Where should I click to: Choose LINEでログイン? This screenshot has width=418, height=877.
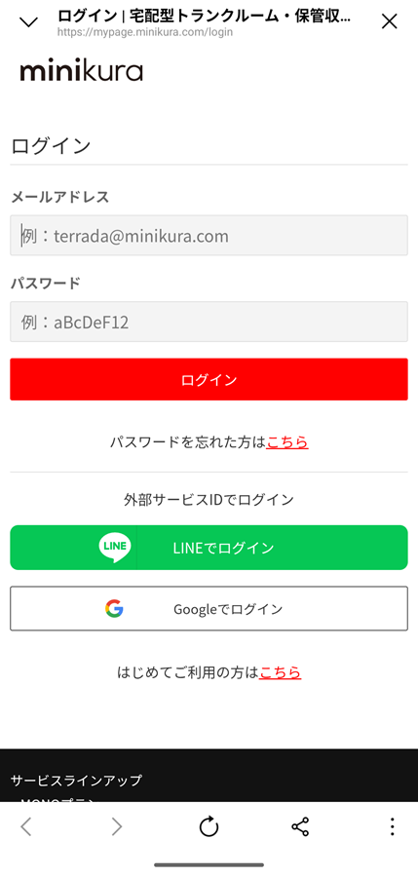point(209,548)
